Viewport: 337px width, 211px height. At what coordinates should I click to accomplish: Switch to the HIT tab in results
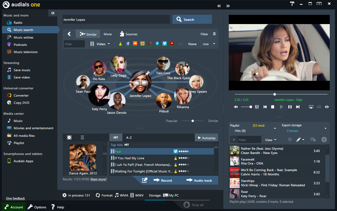(116, 137)
